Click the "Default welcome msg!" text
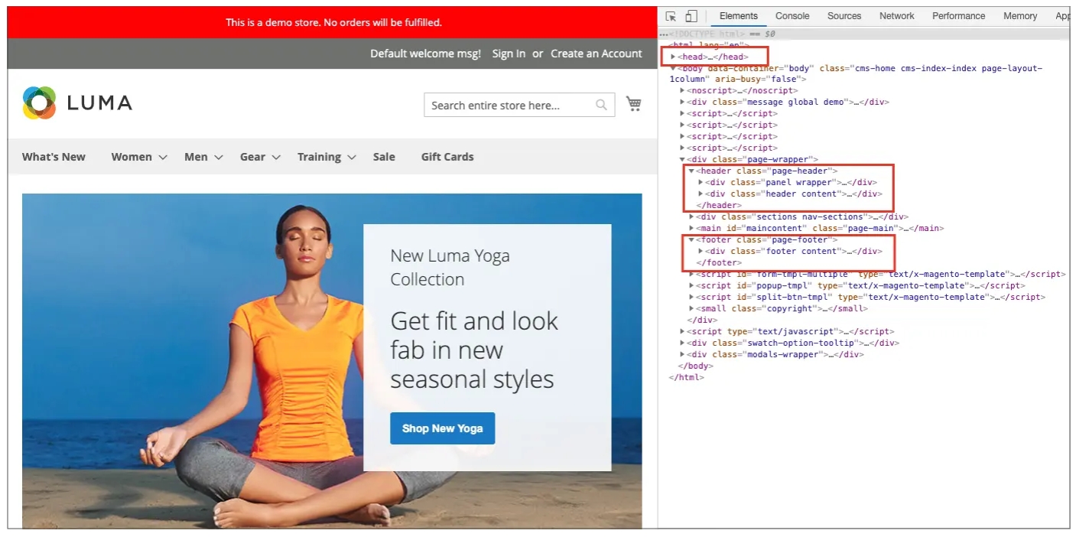The image size is (1076, 537). click(x=426, y=54)
